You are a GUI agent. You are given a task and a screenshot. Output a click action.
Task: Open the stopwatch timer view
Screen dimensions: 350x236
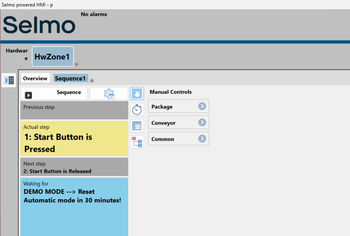tap(137, 110)
